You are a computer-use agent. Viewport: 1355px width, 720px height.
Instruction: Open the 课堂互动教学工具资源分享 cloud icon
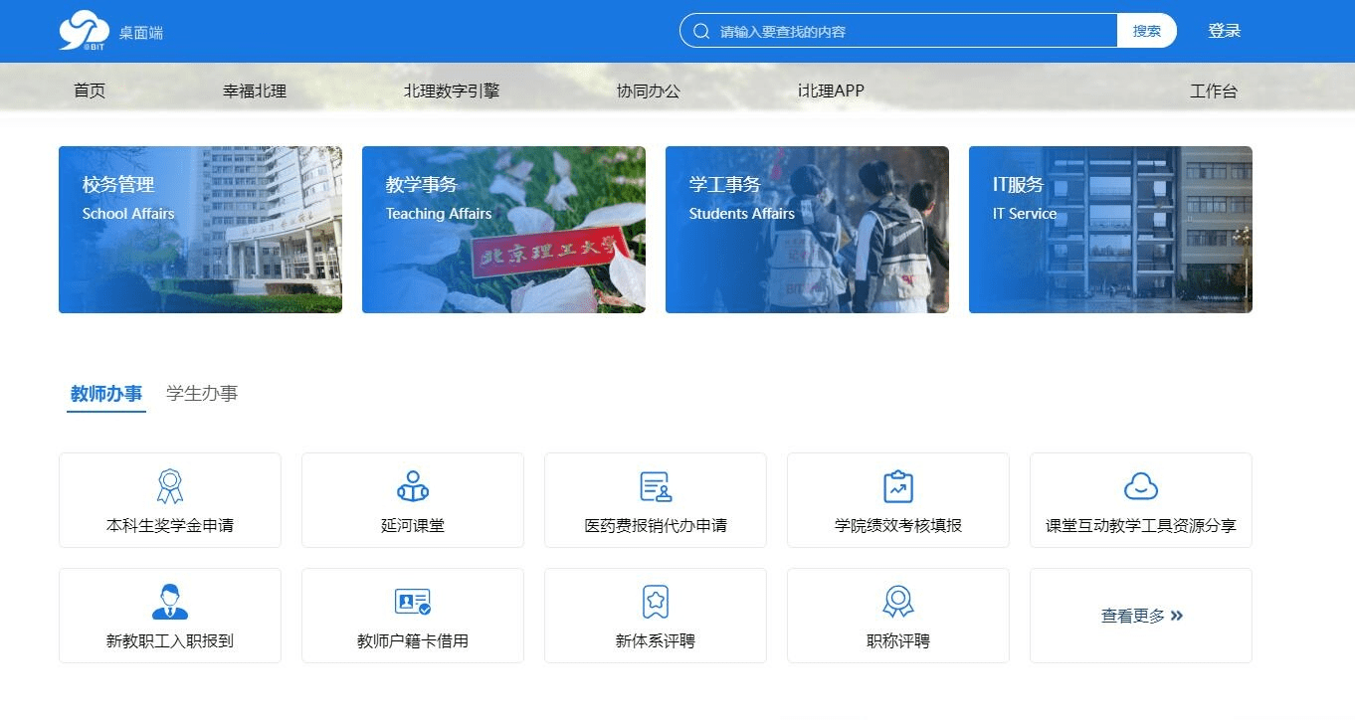point(1141,486)
